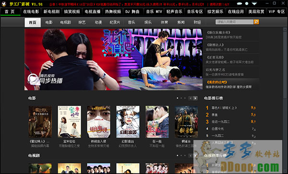Open the 综艺 category
Image resolution: width=288 pixels, height=174 pixels.
coord(82,22)
